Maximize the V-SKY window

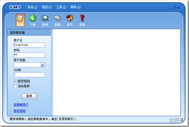(175, 8)
